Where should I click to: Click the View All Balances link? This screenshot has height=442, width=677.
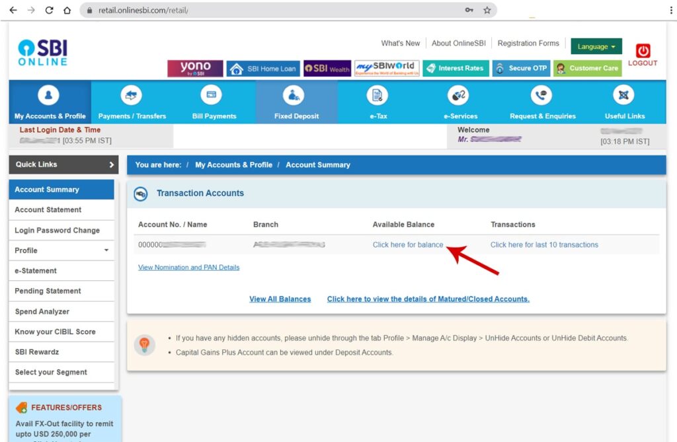click(280, 299)
